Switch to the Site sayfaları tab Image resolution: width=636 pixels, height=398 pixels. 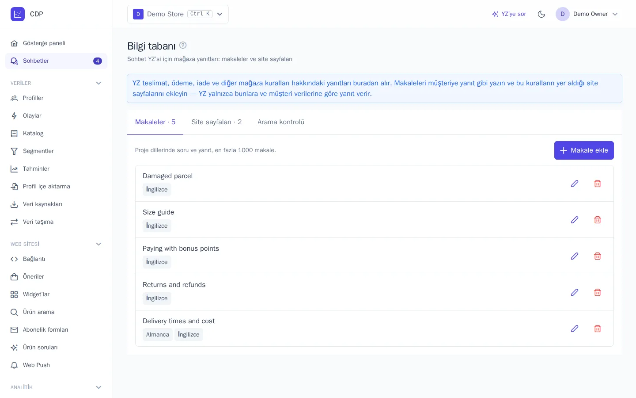pos(216,122)
